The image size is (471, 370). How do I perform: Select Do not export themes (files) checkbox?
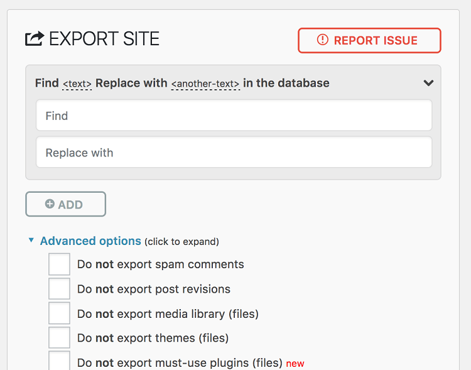coord(59,338)
